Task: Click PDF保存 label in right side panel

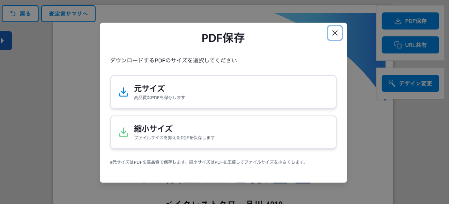Action: (416, 21)
